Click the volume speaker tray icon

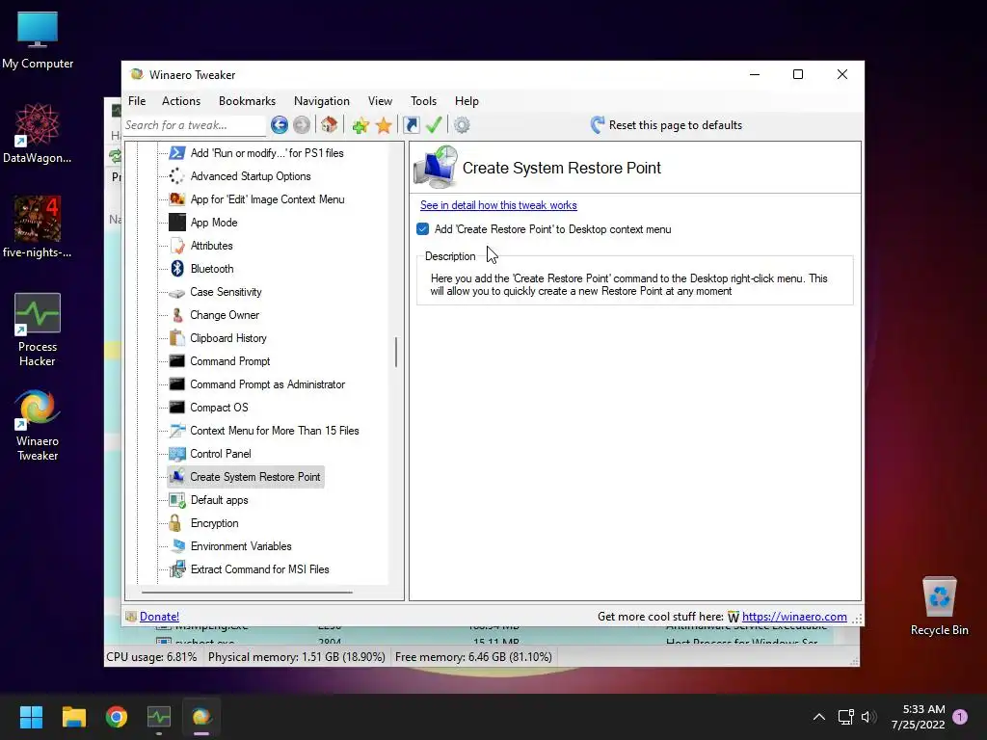point(868,717)
